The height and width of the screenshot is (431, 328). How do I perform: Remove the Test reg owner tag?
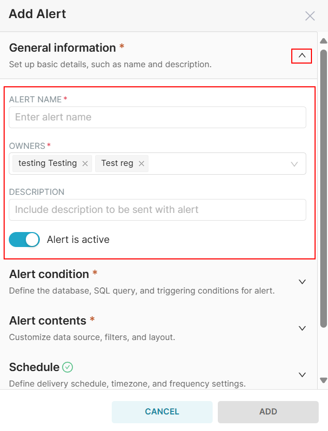coord(141,164)
